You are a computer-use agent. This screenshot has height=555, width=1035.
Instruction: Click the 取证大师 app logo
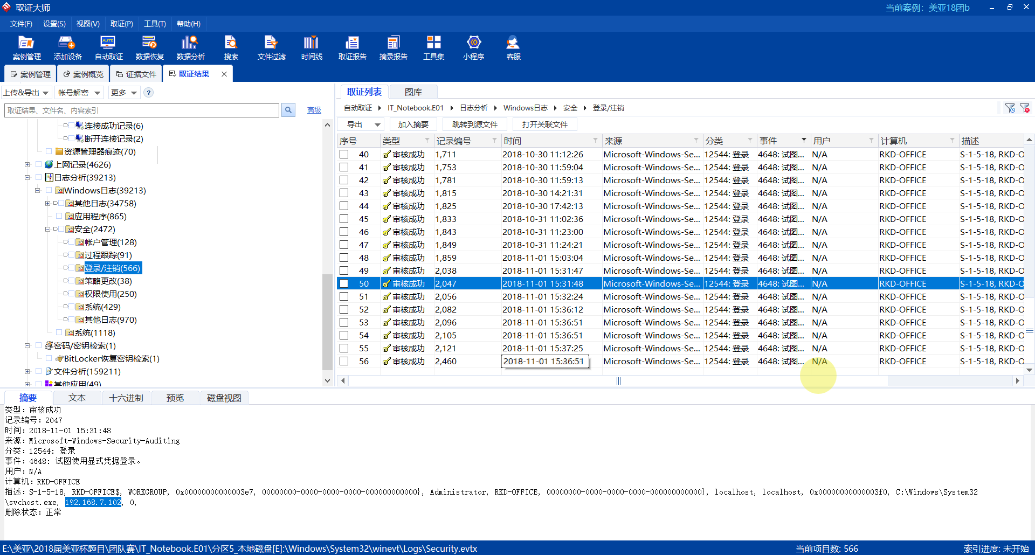point(6,7)
